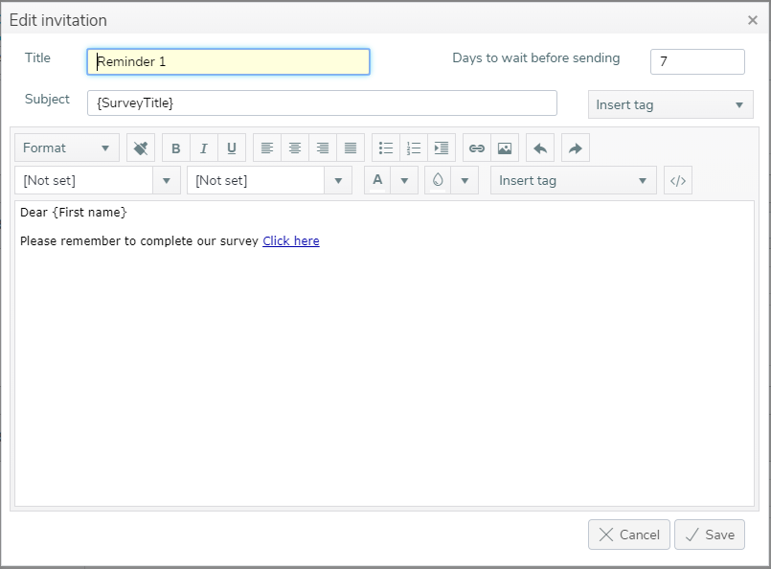Click the 'Dear {First name}' text
This screenshot has height=569, width=771.
pyautogui.click(x=73, y=213)
